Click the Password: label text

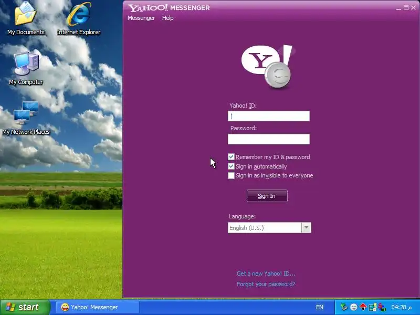point(244,128)
